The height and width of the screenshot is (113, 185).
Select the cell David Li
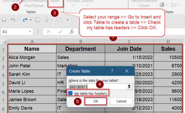32,82
